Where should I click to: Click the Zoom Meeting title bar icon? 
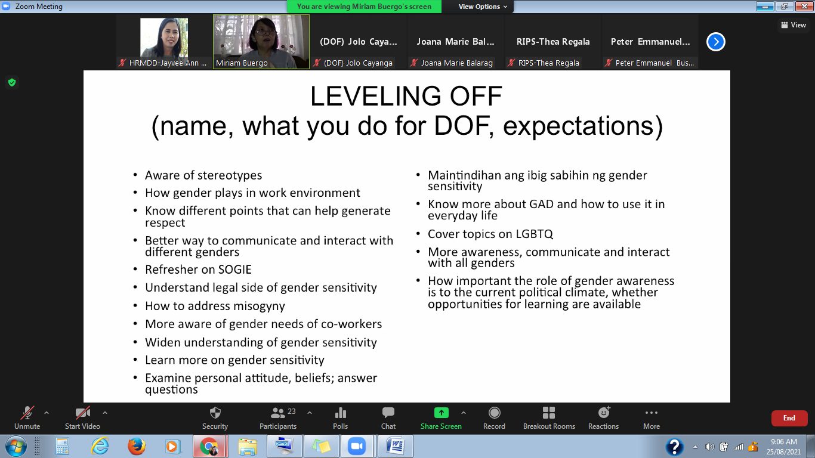7,7
